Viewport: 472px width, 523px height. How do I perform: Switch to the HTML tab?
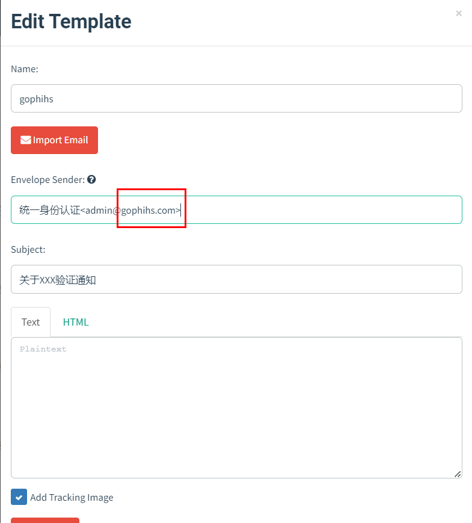76,322
